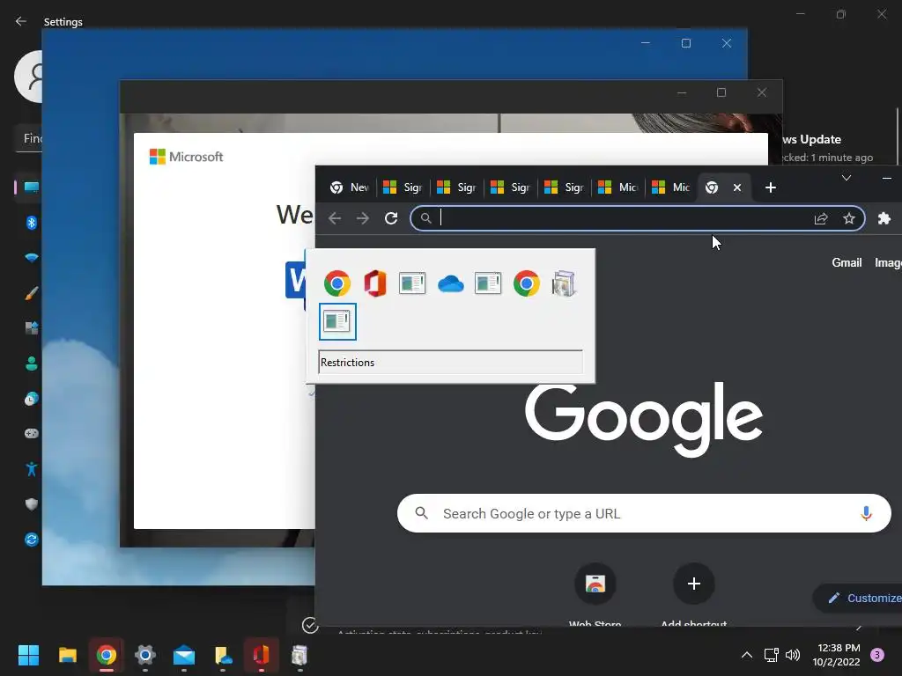Open Personalization paintbrush in Settings sidebar
The image size is (902, 676).
[x=32, y=293]
